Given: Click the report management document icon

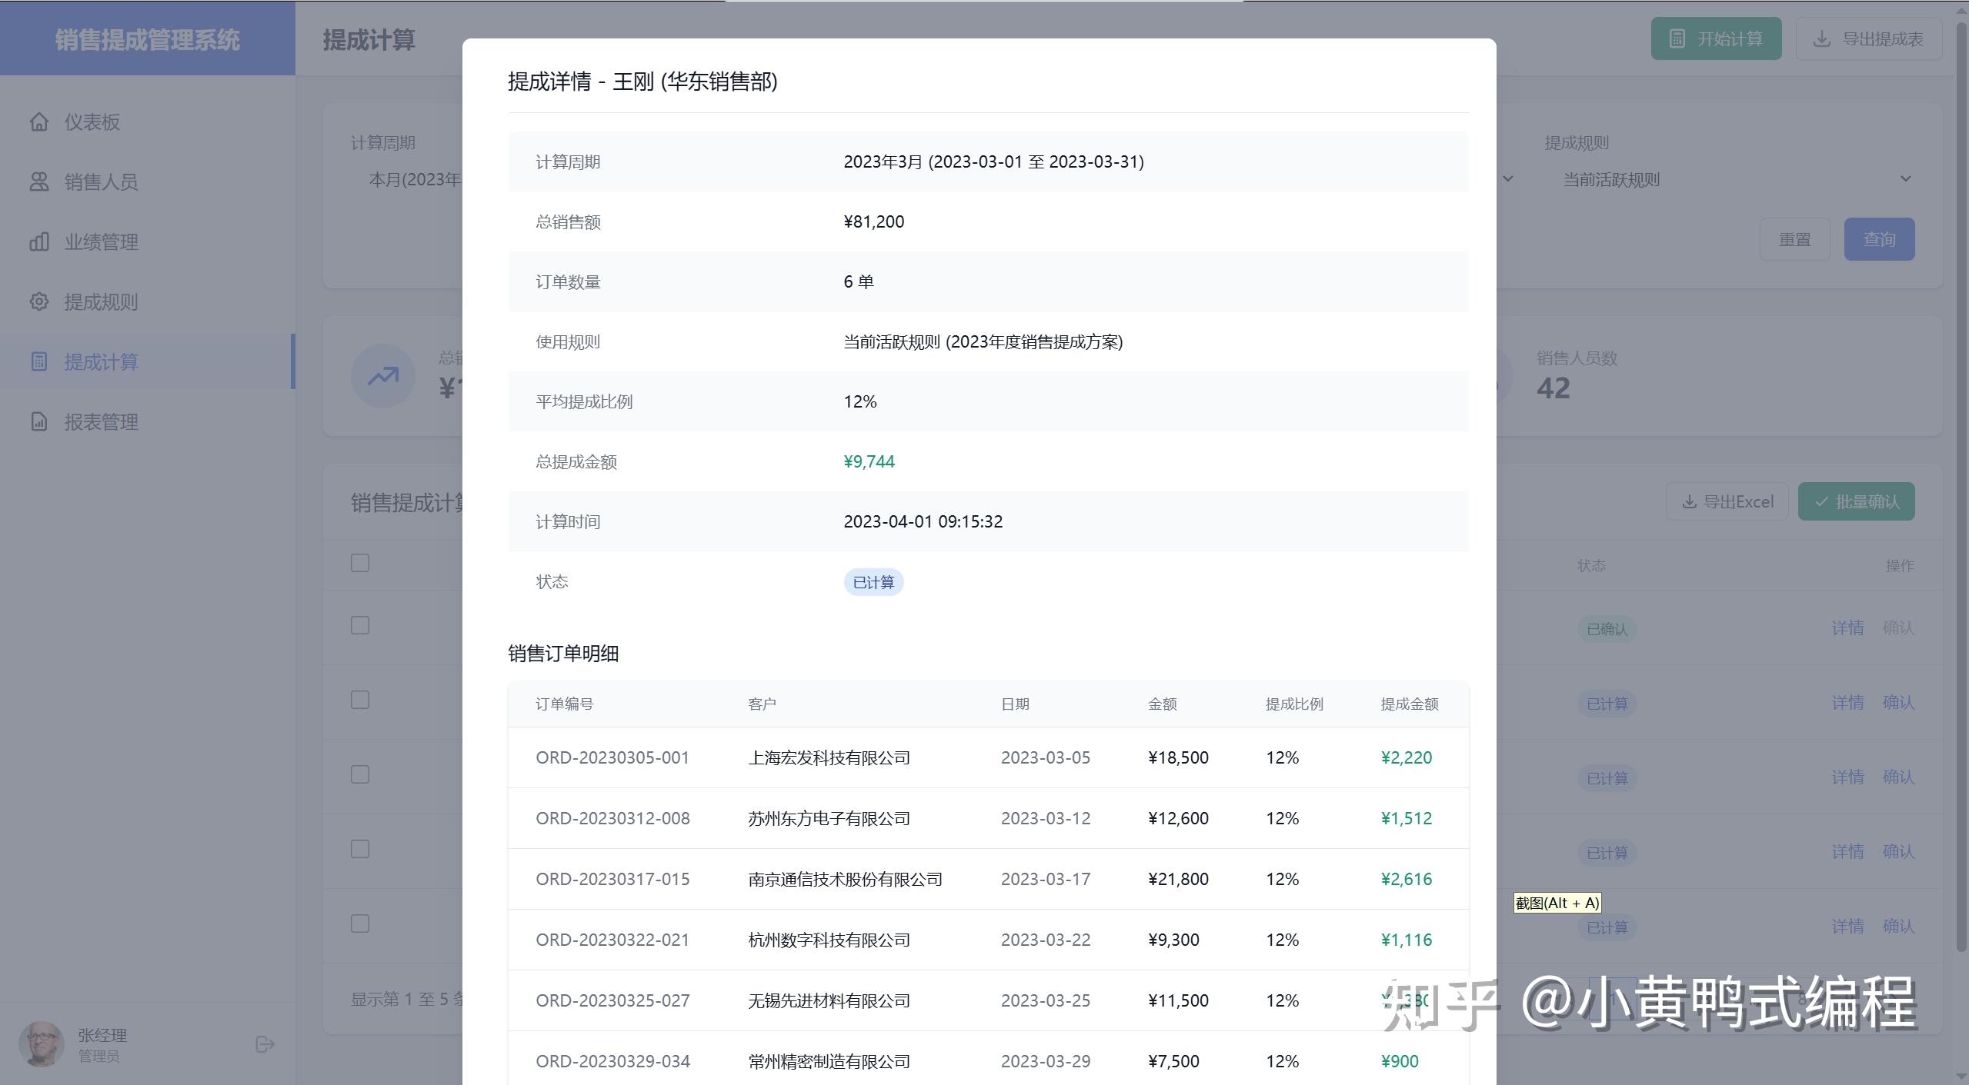Looking at the screenshot, I should click(39, 421).
